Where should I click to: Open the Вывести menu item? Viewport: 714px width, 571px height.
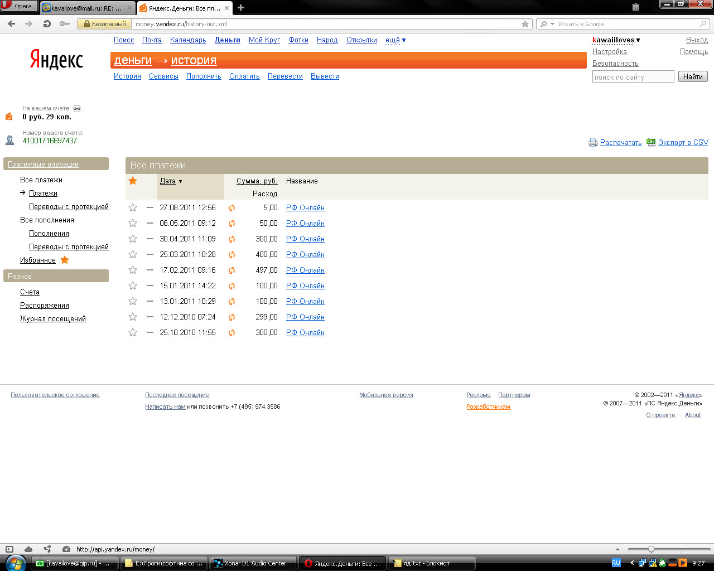pos(325,76)
